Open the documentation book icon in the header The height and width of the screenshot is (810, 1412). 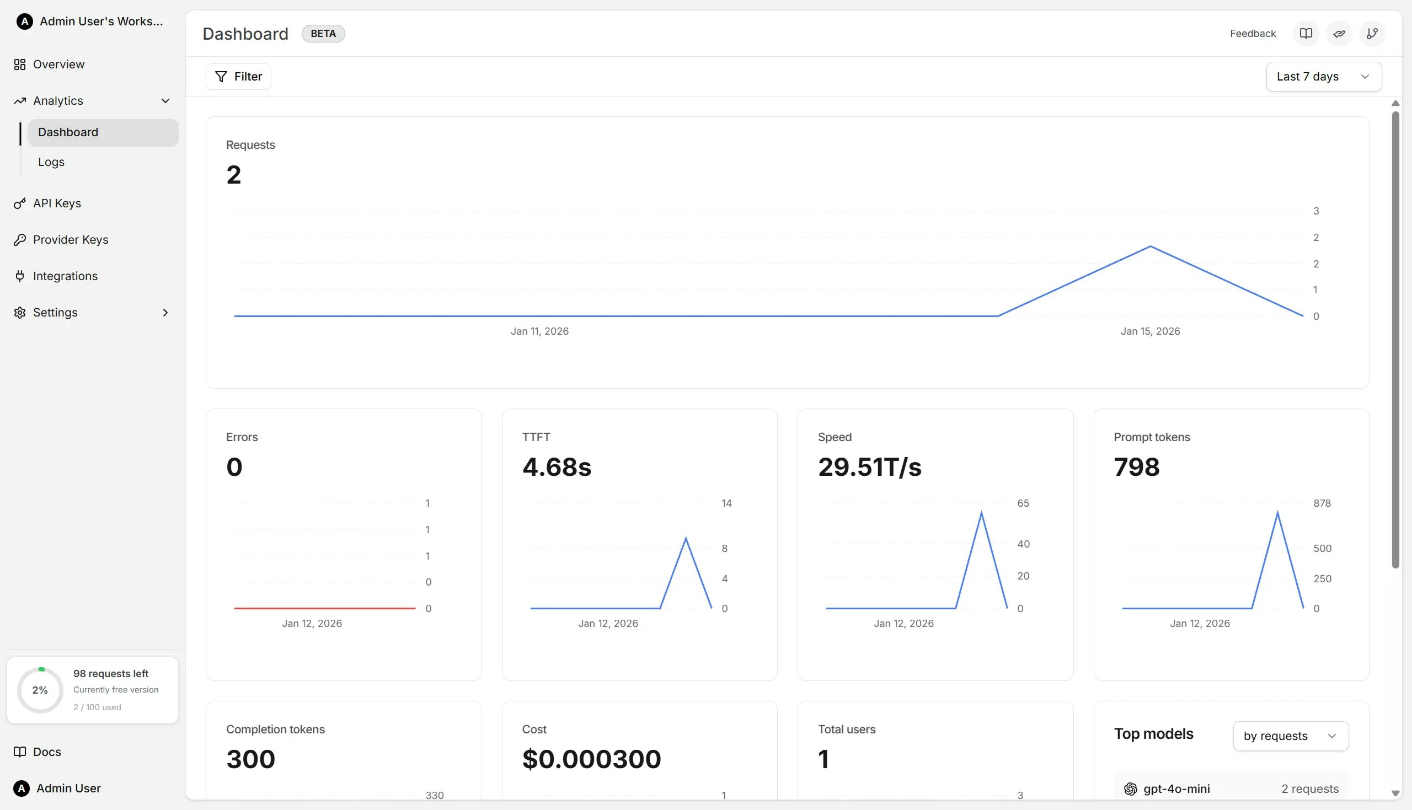(x=1305, y=34)
